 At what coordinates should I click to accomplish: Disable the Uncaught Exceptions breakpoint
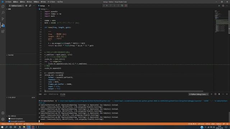coord(9,121)
